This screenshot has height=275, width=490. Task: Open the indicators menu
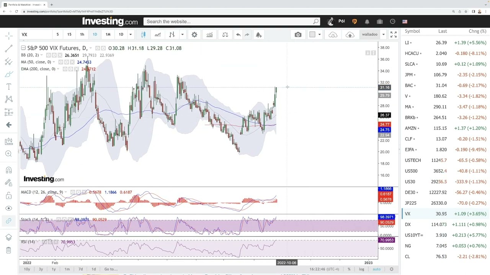coord(209,35)
